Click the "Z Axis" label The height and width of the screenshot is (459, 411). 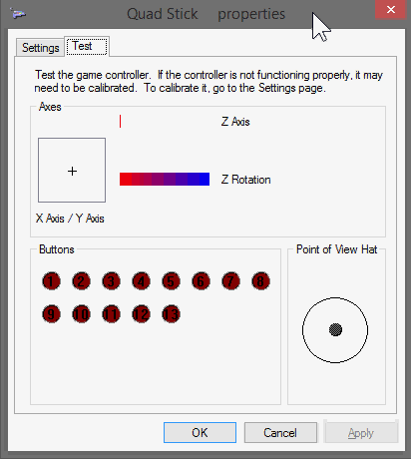235,122
